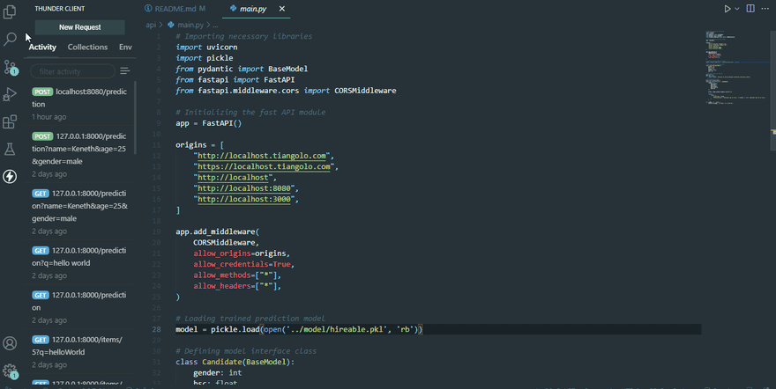The height and width of the screenshot is (389, 776).
Task: Open GET items/5?q=helloWorld request
Action: 80,351
